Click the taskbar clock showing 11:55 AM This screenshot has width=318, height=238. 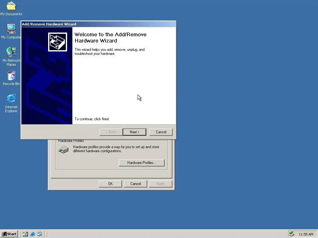pos(306,234)
